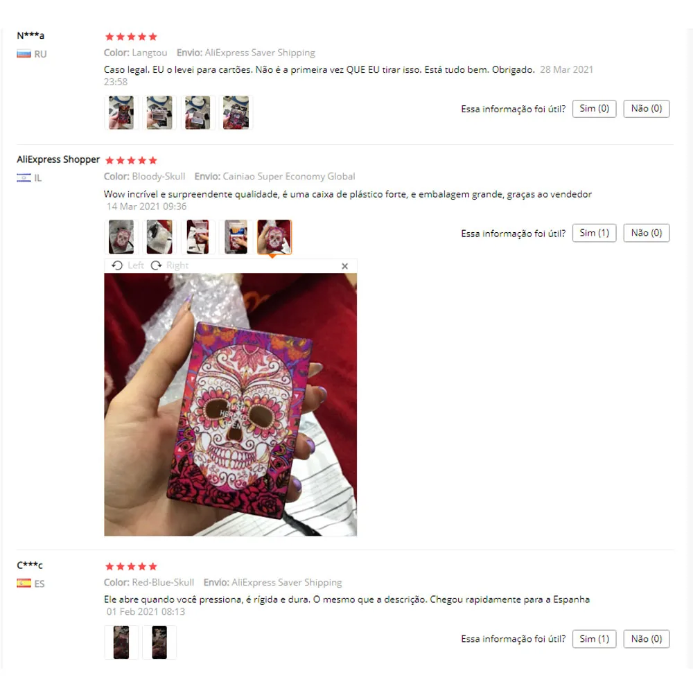Open second thumbnail in C***c's review
Viewport: 693px width, 693px height.
[x=159, y=642]
